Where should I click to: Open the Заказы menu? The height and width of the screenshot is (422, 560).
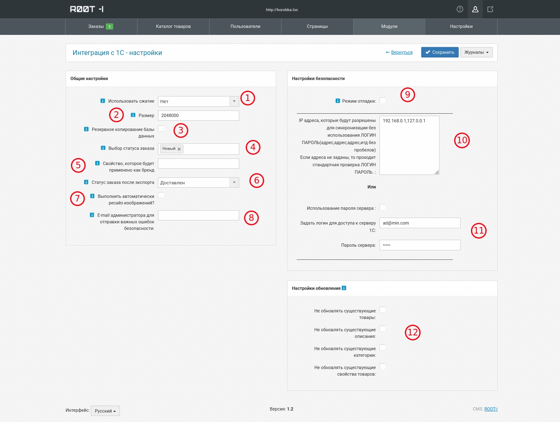point(101,26)
